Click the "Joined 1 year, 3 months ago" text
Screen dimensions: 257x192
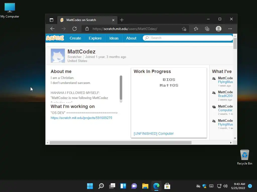(106, 57)
